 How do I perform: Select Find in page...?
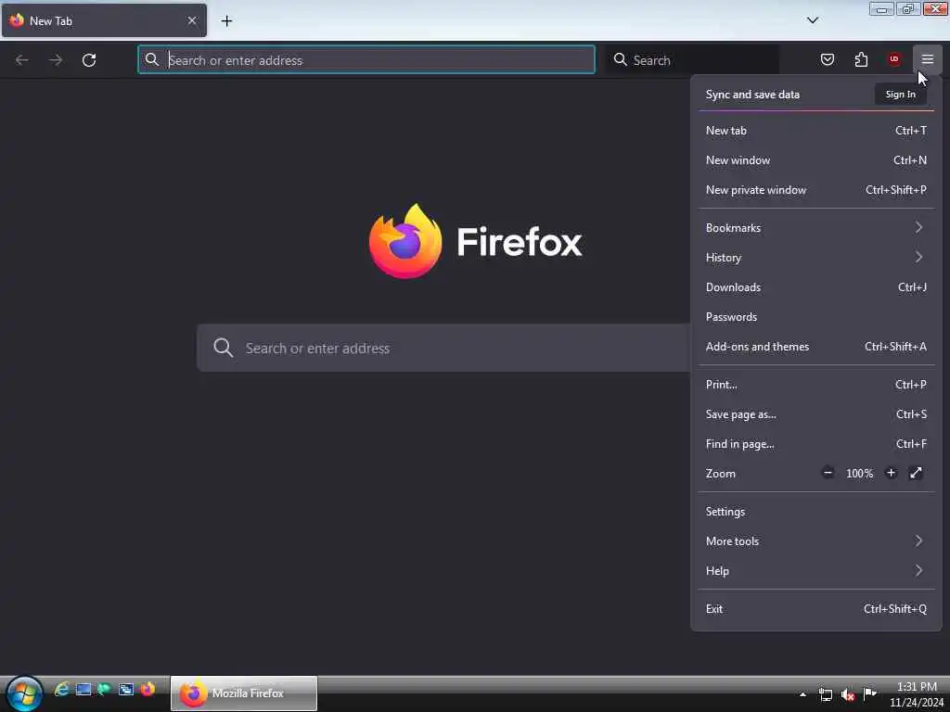coord(816,444)
